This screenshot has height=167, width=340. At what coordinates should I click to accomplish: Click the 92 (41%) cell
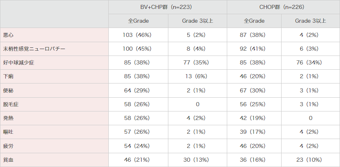pyautogui.click(x=254, y=49)
